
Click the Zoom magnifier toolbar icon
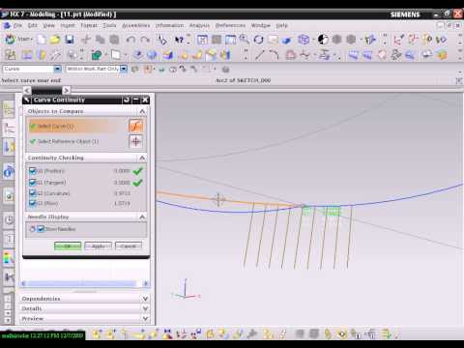coord(244,40)
